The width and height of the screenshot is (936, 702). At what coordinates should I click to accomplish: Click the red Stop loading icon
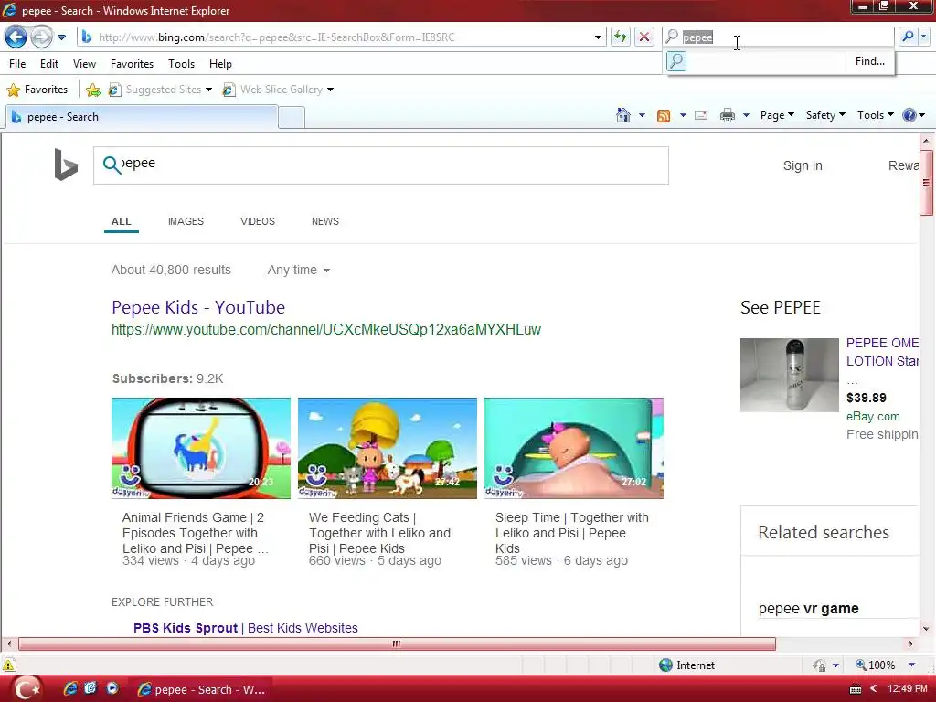[644, 37]
